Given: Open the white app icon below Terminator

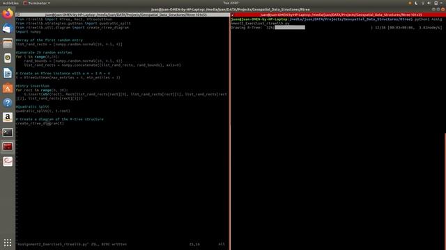Looking at the screenshot, I should pyautogui.click(x=8, y=162).
